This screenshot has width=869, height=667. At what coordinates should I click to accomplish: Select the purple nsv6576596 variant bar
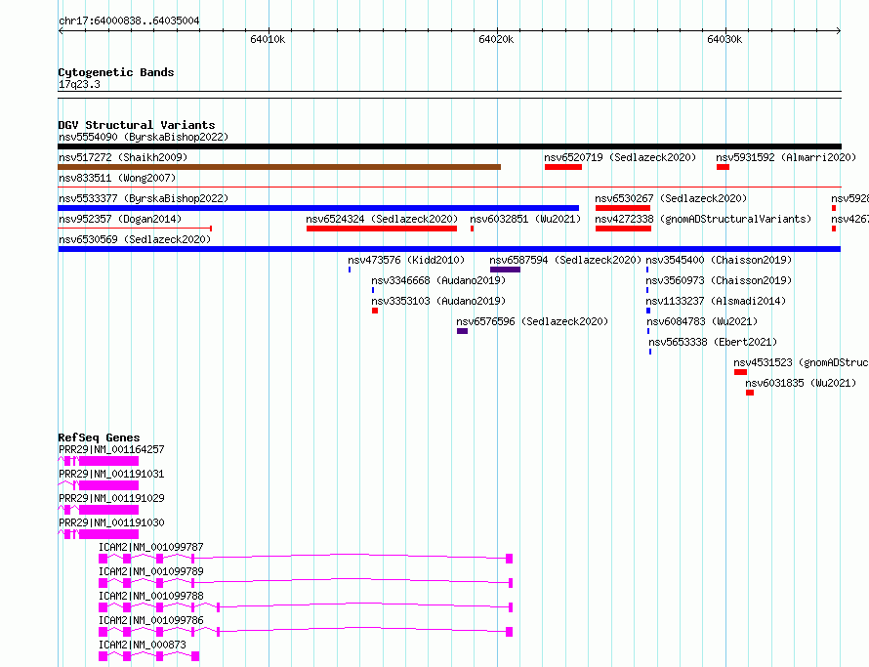click(x=462, y=331)
